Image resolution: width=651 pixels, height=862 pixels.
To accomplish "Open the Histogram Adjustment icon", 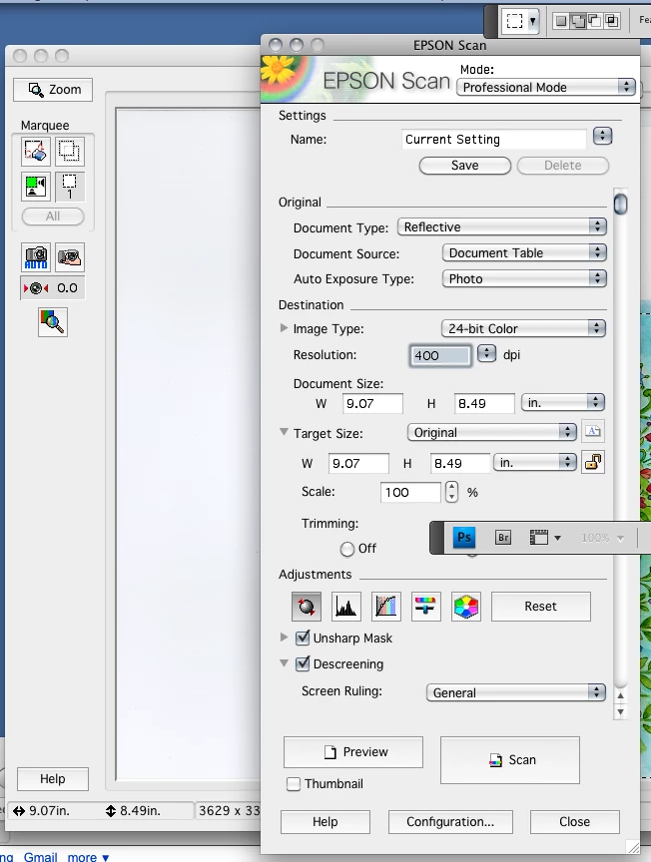I will (x=346, y=607).
